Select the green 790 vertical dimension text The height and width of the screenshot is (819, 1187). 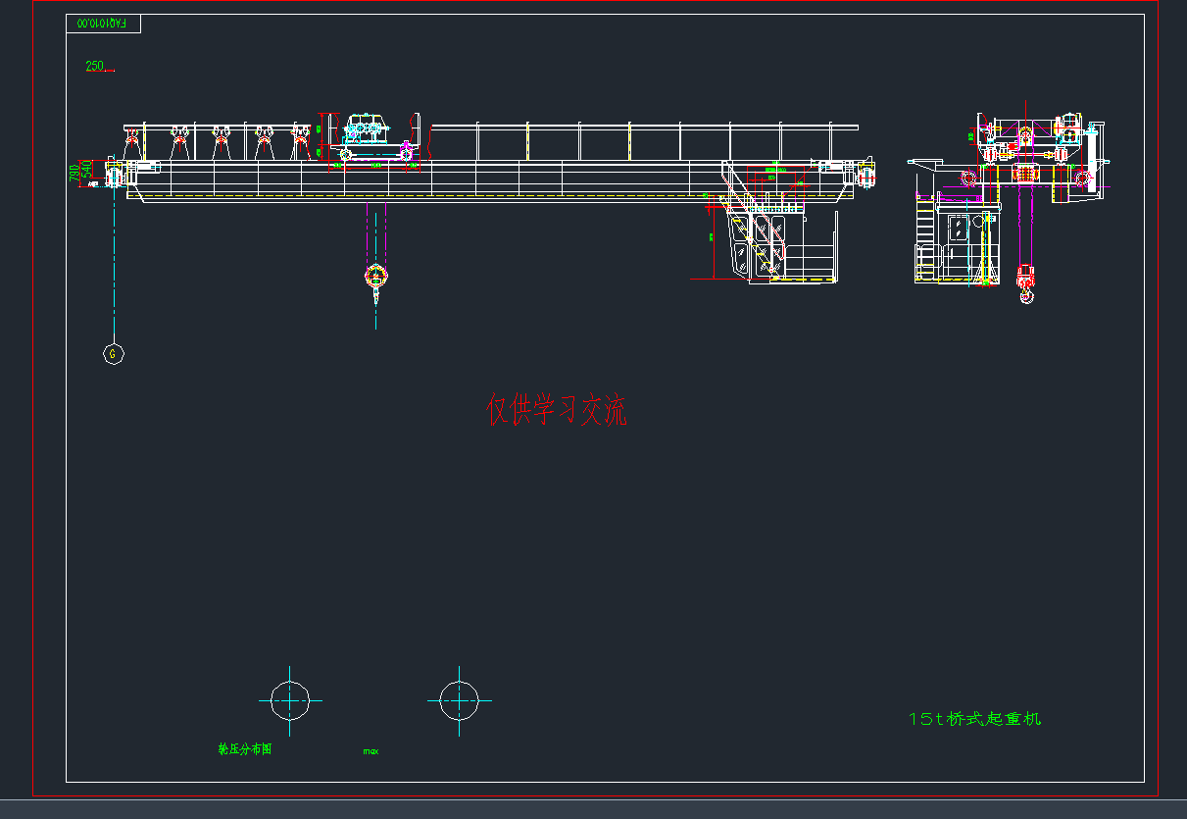tap(74, 173)
